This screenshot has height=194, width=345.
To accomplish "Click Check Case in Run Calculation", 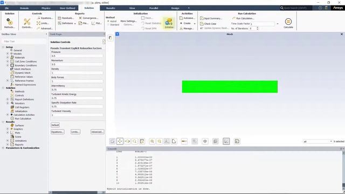I will (x=208, y=24).
